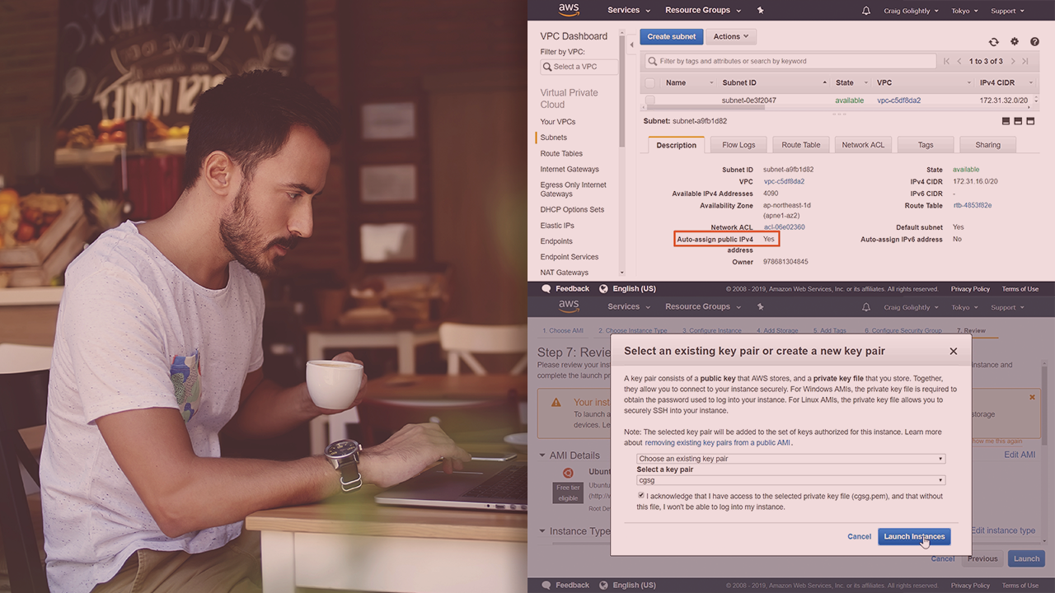Open the notifications bell in the EC2 launch wizard
Screen dimensions: 1055x593
pyautogui.click(x=865, y=307)
